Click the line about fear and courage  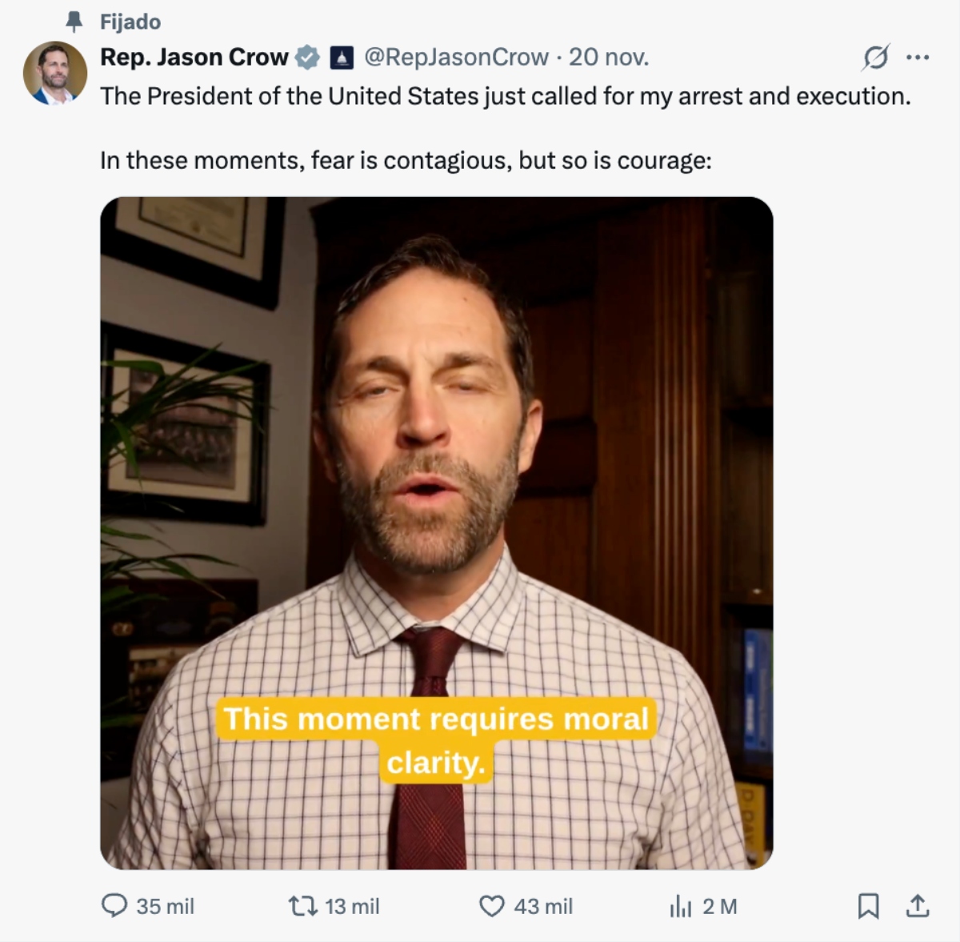[x=405, y=161]
